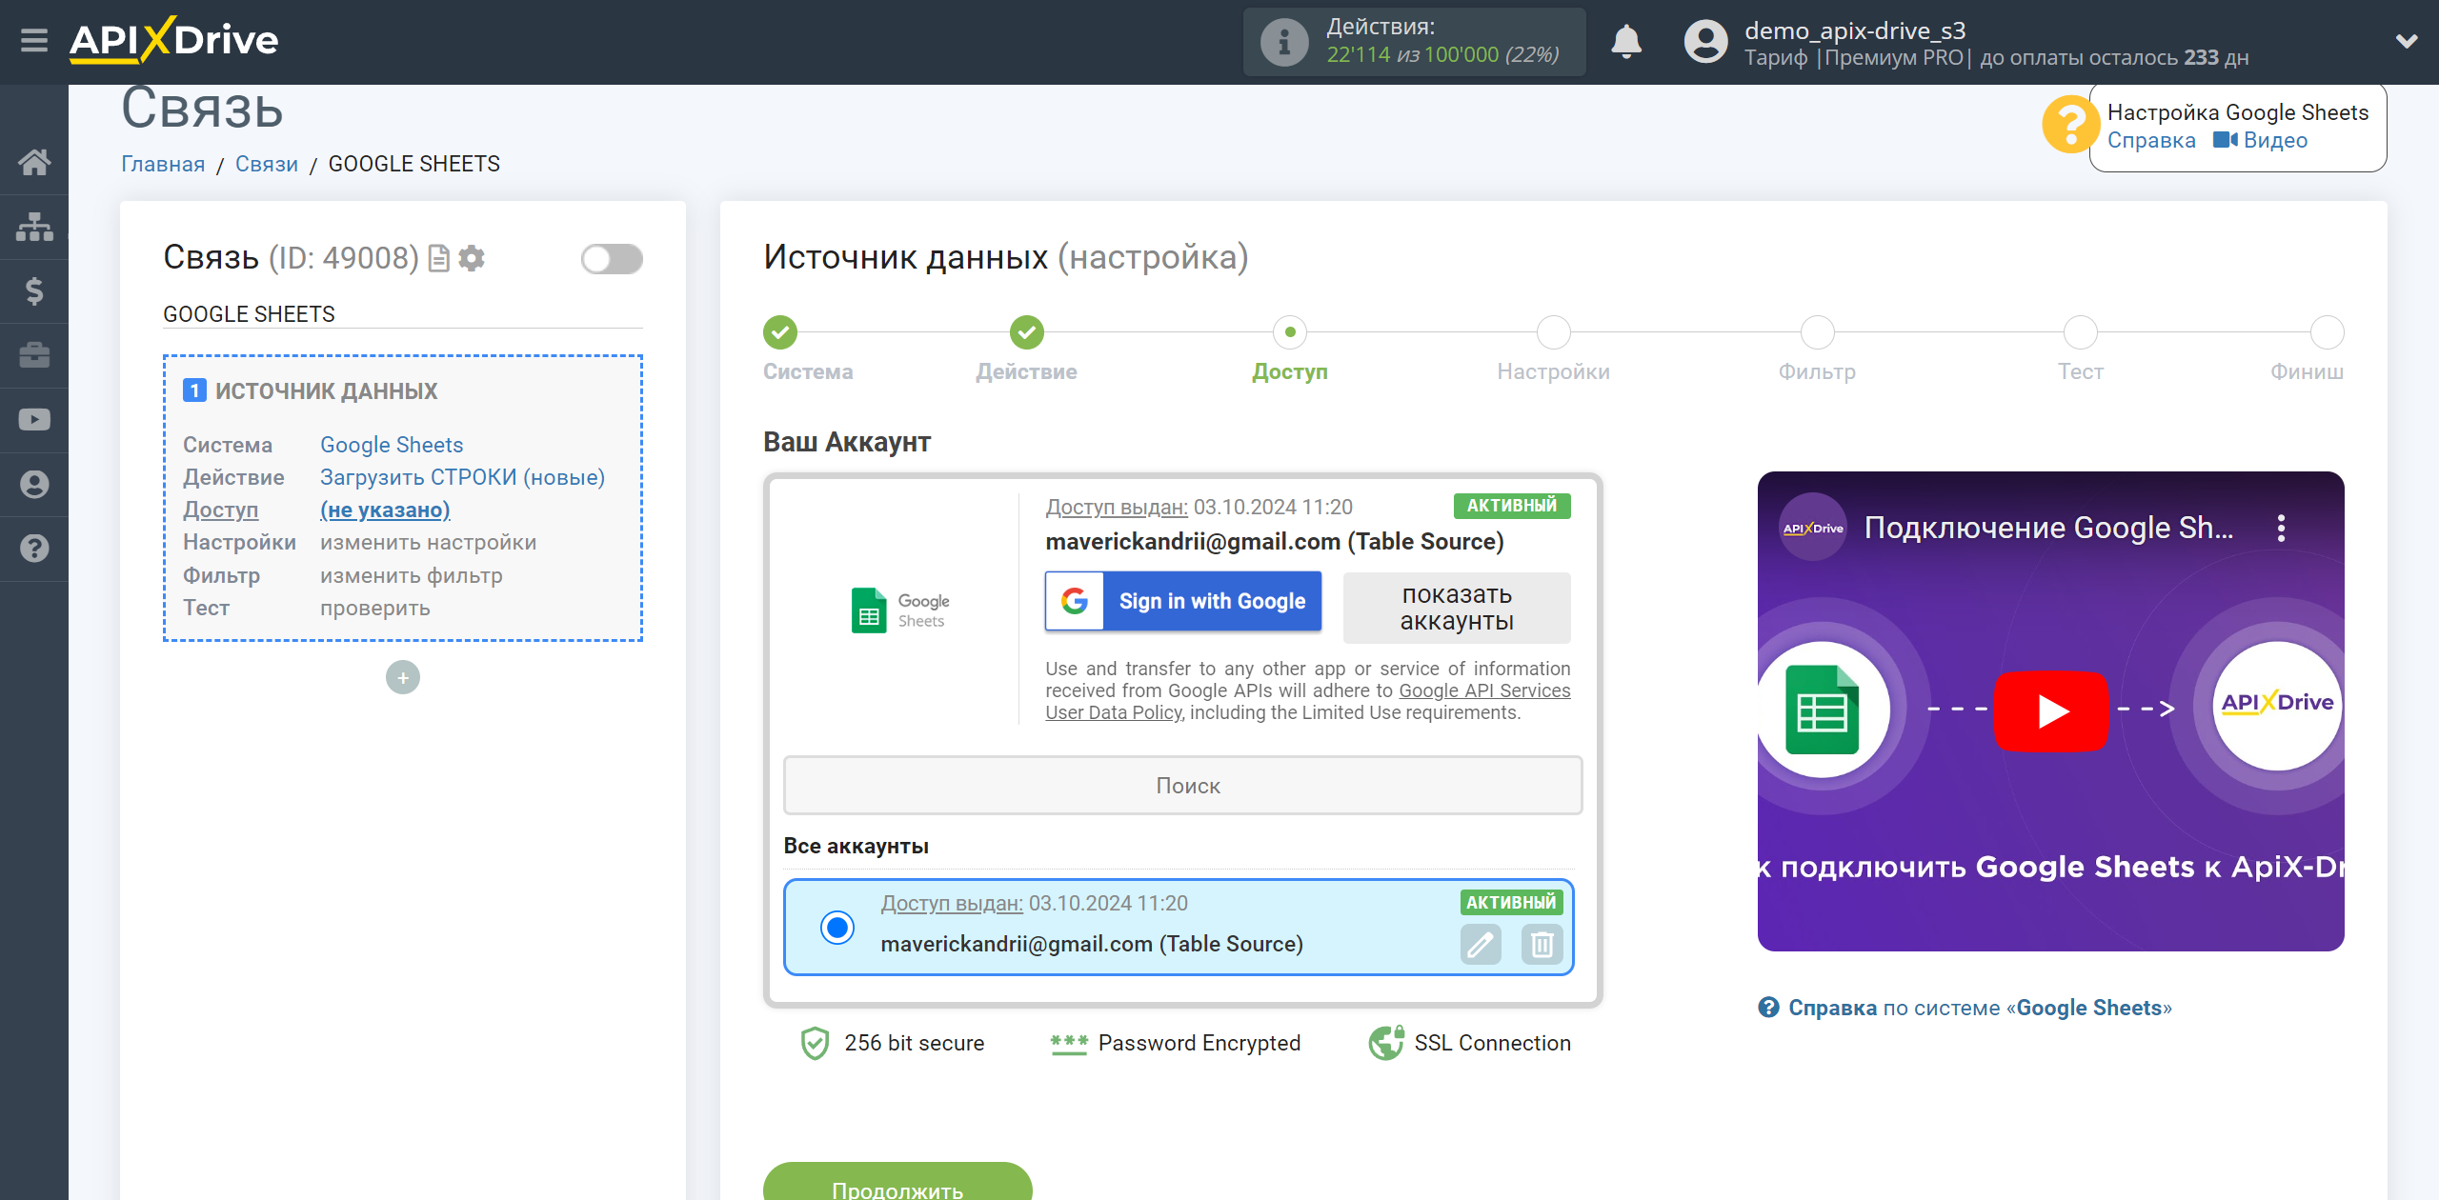Open connection settings gear icon
The width and height of the screenshot is (2439, 1200).
pyautogui.click(x=472, y=258)
